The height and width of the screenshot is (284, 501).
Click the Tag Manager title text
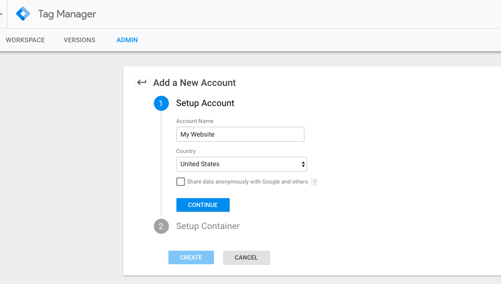[67, 14]
